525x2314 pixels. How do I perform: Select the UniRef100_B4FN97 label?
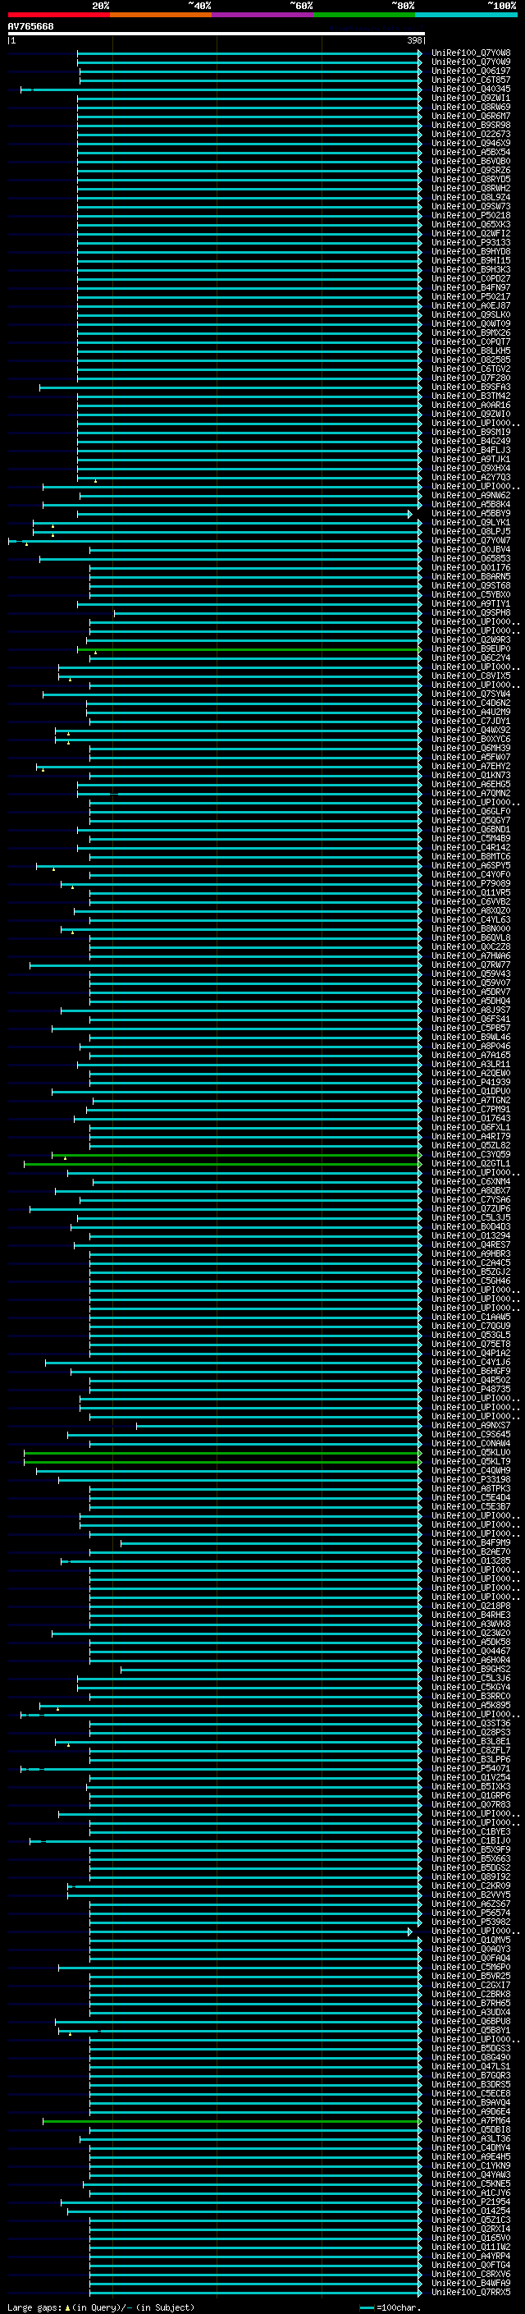[470, 287]
